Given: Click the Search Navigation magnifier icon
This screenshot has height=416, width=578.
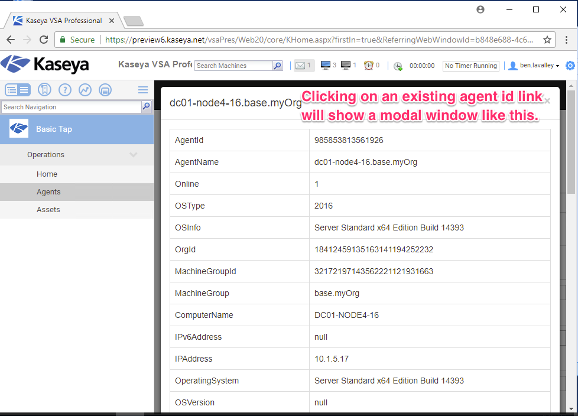Looking at the screenshot, I should click(x=147, y=107).
